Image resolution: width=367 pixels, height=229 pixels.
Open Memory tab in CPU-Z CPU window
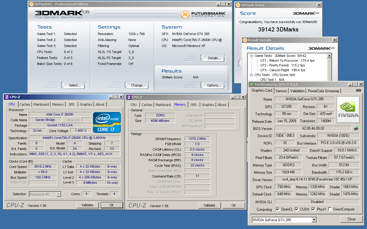(x=58, y=104)
